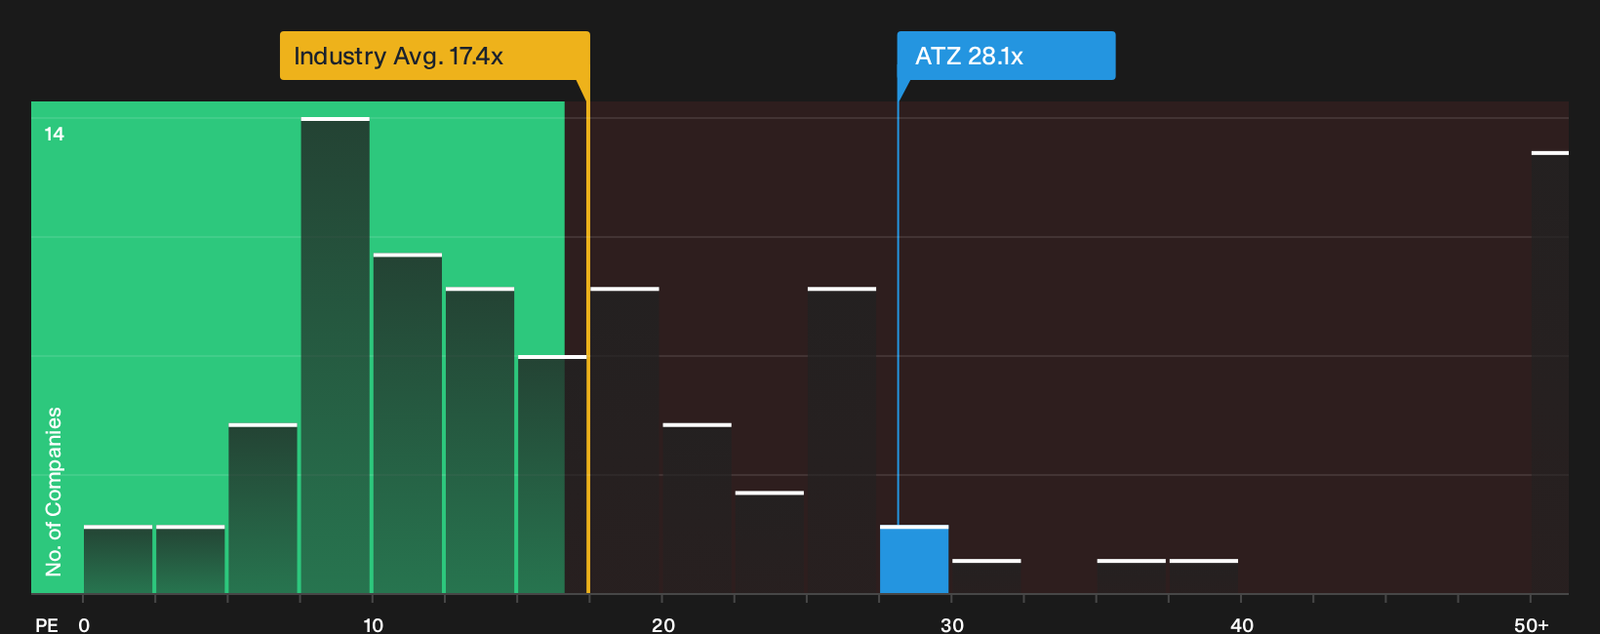Click the tallest bar near PE 10
1600x634 pixels.
[x=336, y=356]
